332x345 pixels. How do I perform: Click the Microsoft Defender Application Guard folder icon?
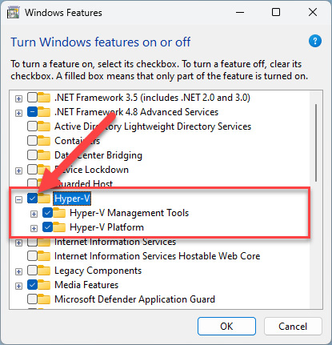point(44,299)
